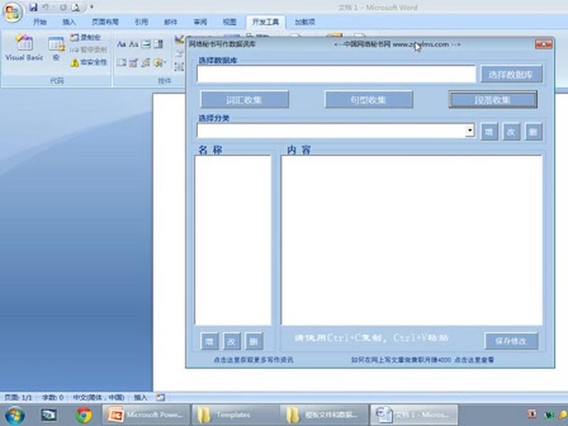The width and height of the screenshot is (568, 426).
Task: Open the Templates folder in the taskbar
Action: pos(239,414)
